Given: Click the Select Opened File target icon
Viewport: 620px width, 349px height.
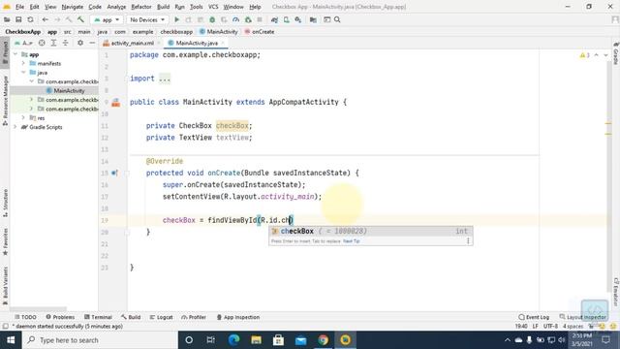Looking at the screenshot, I should (42, 43).
